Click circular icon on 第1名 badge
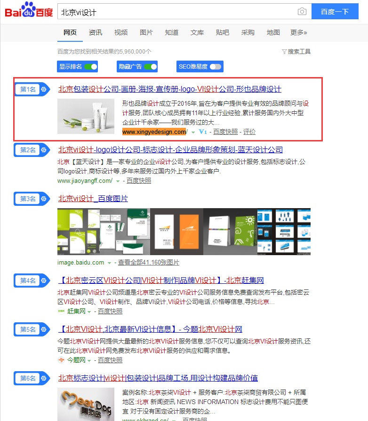 tap(44, 89)
